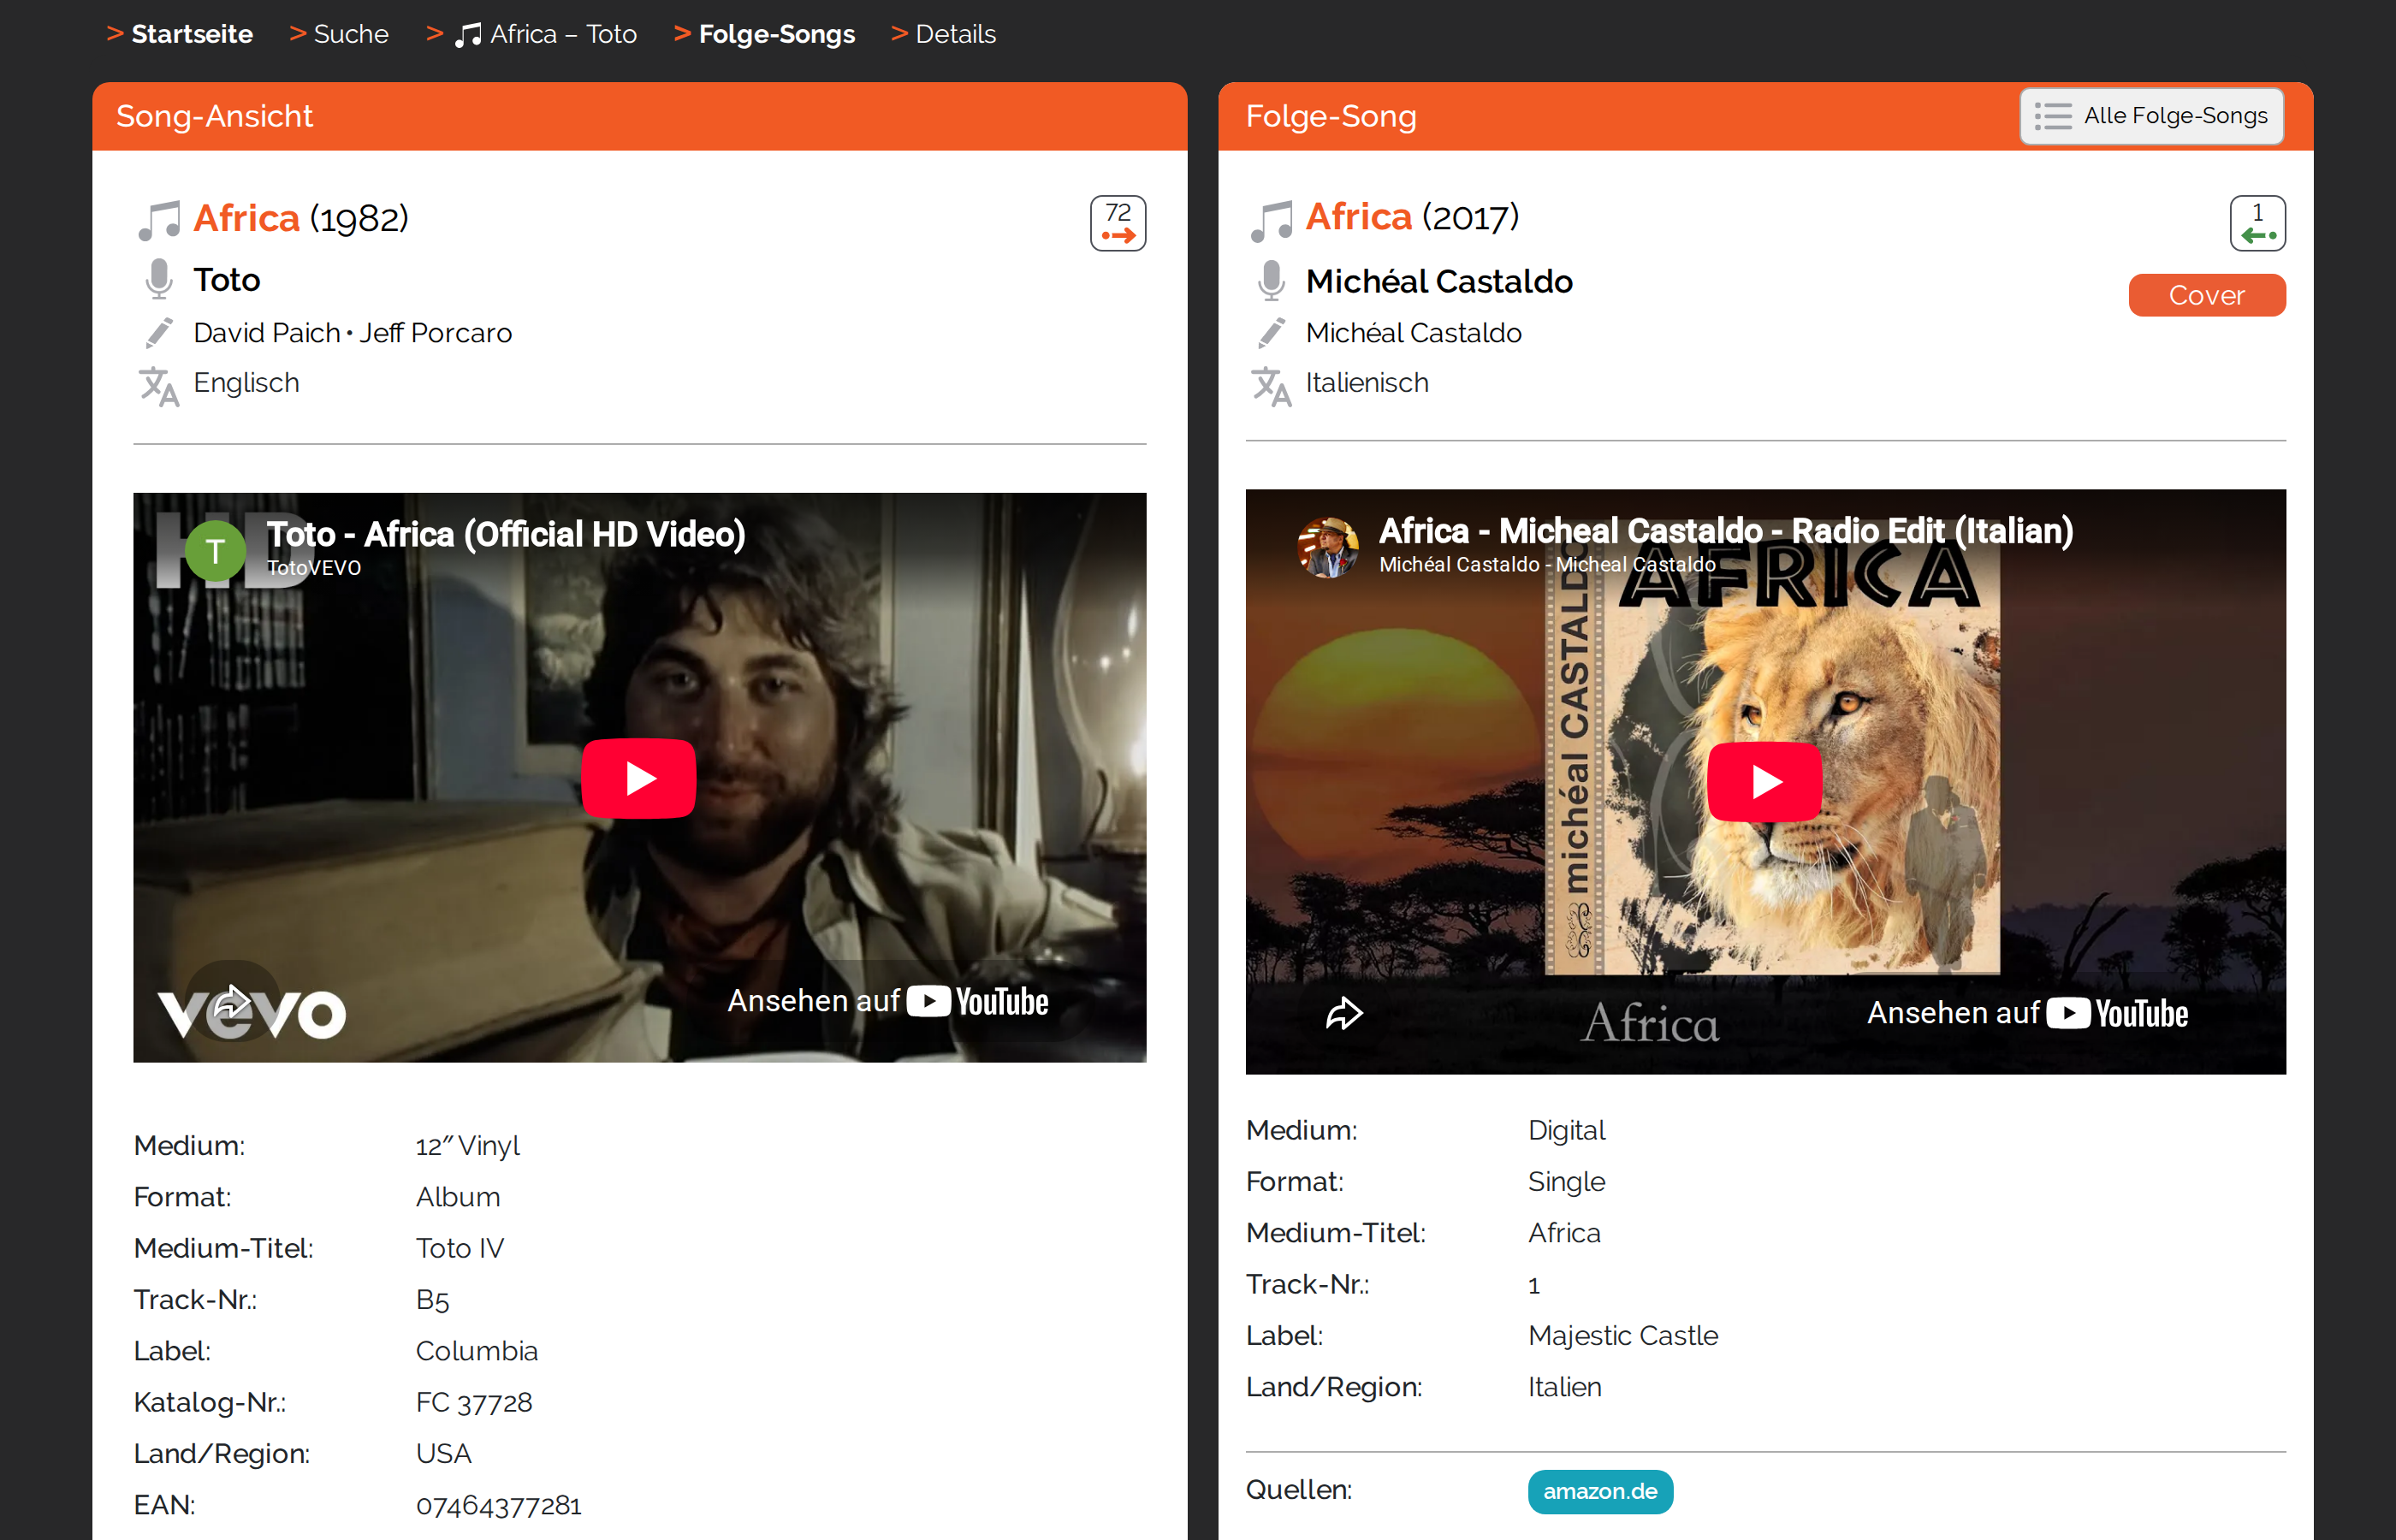The image size is (2396, 1540).
Task: Open songwriter Michéal Castaldo beside the pencil icon
Action: 1413,333
